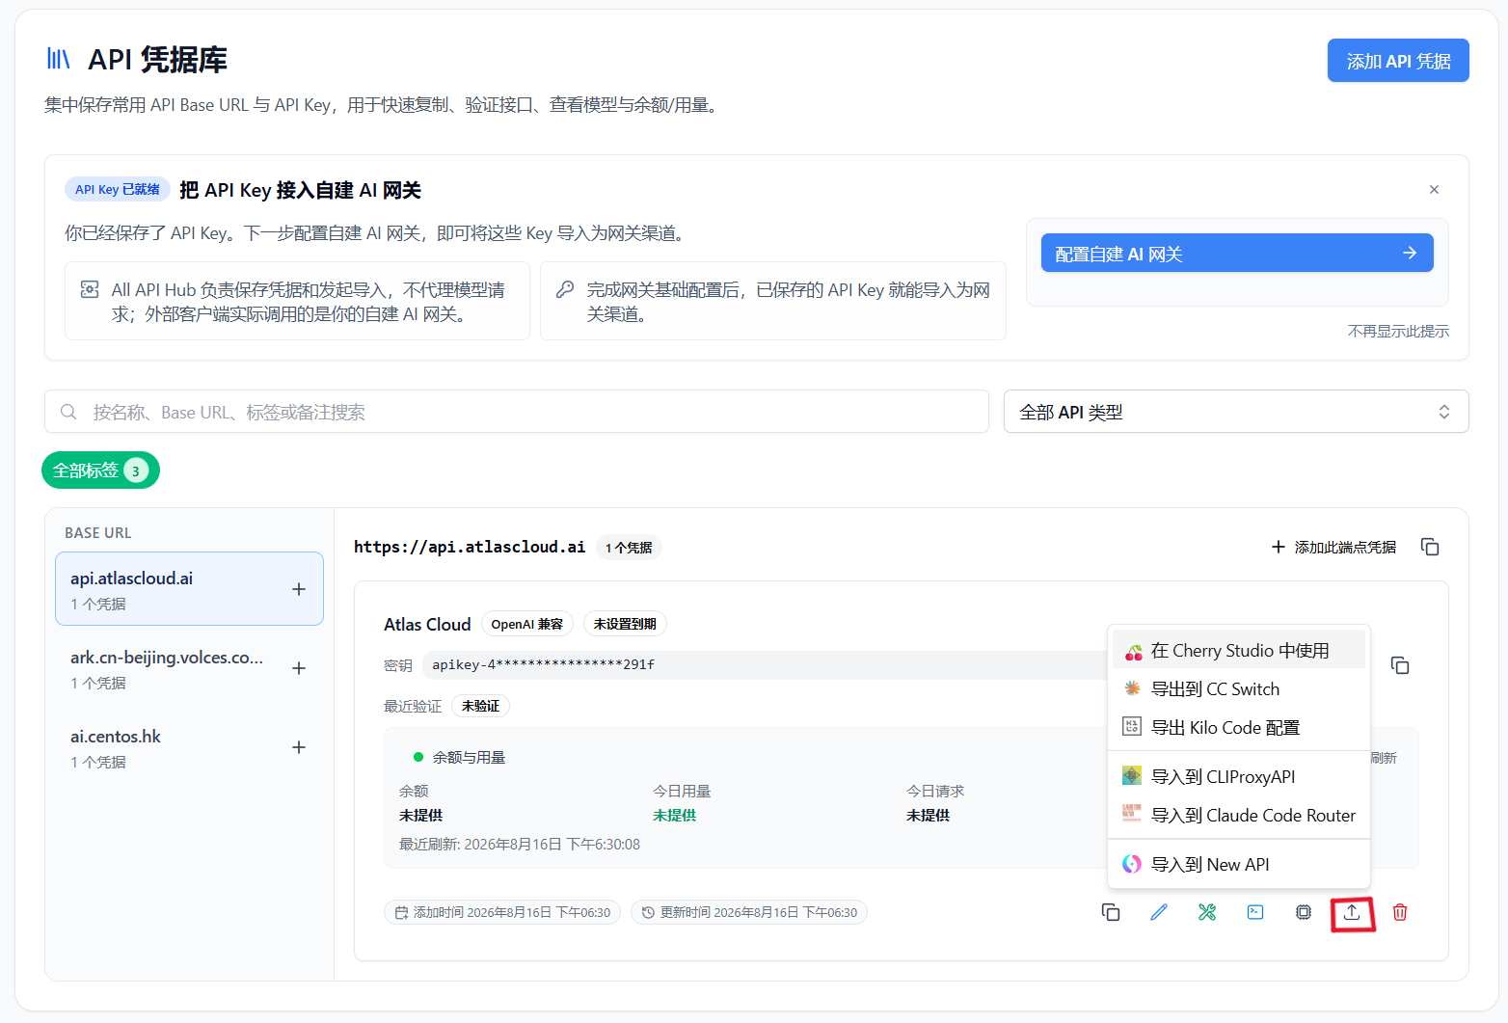
Task: Click the OpenAI 兼容 tag badge
Action: 527,624
